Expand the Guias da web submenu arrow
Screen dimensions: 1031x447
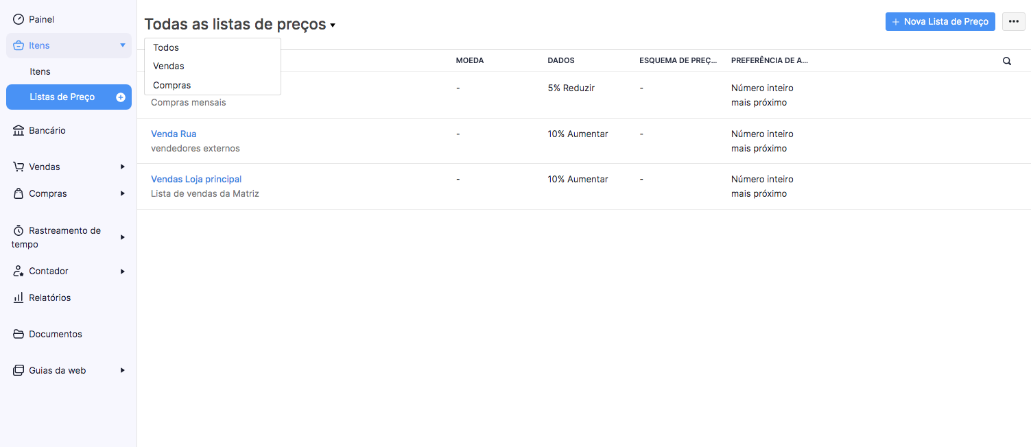tap(123, 370)
